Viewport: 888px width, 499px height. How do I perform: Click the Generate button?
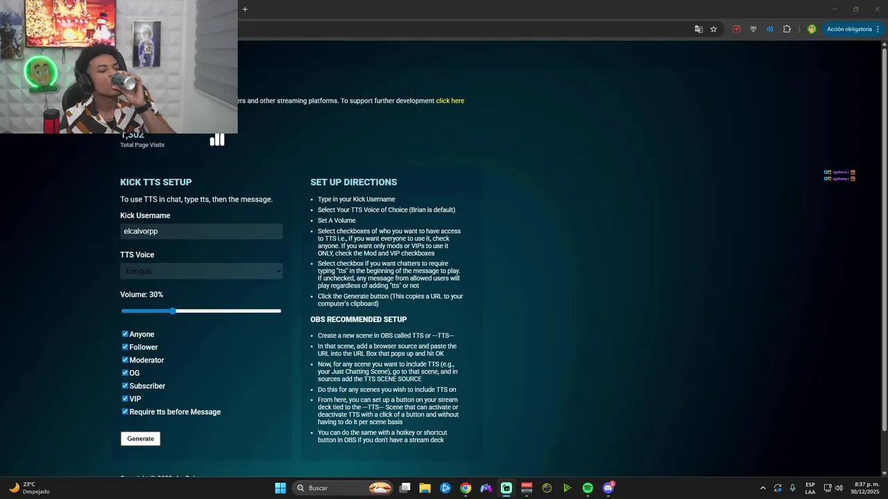(140, 439)
